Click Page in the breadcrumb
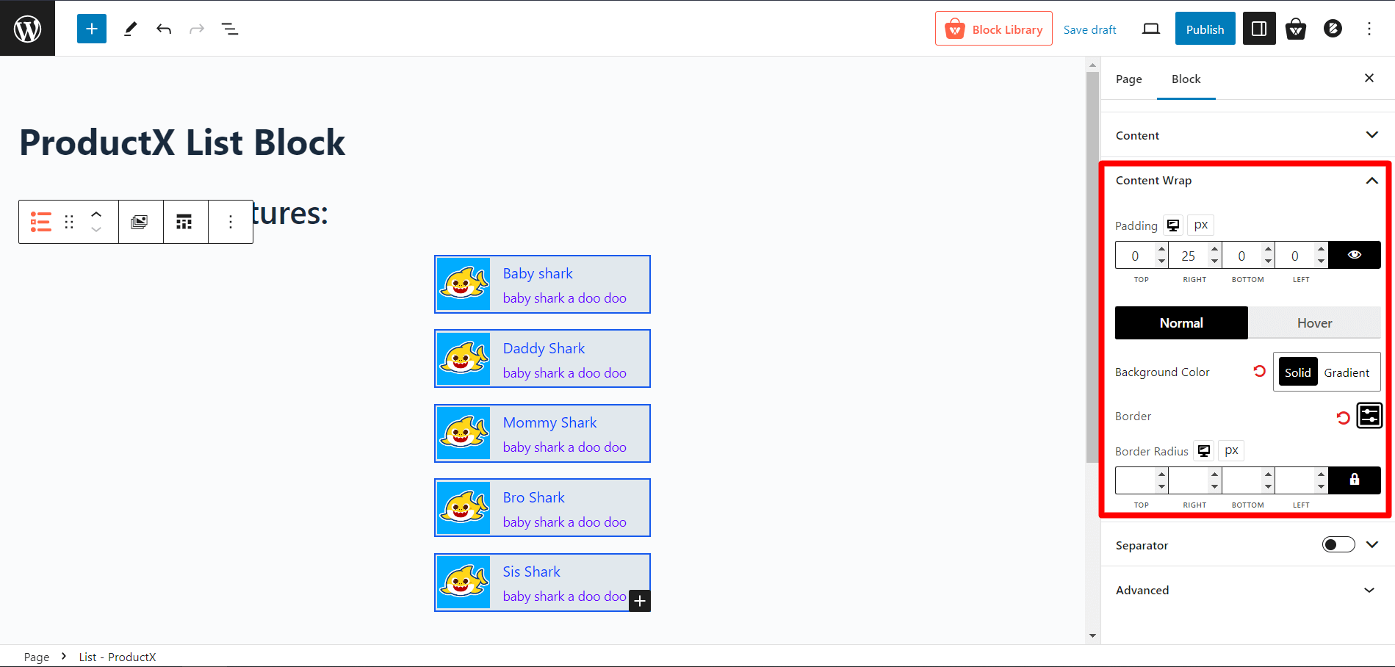The width and height of the screenshot is (1395, 667). [37, 657]
